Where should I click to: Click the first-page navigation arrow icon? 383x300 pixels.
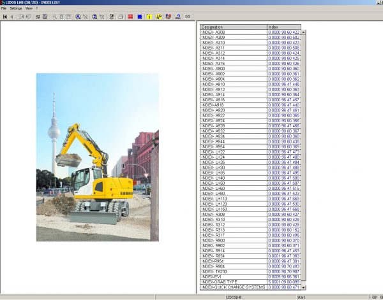[4, 16]
